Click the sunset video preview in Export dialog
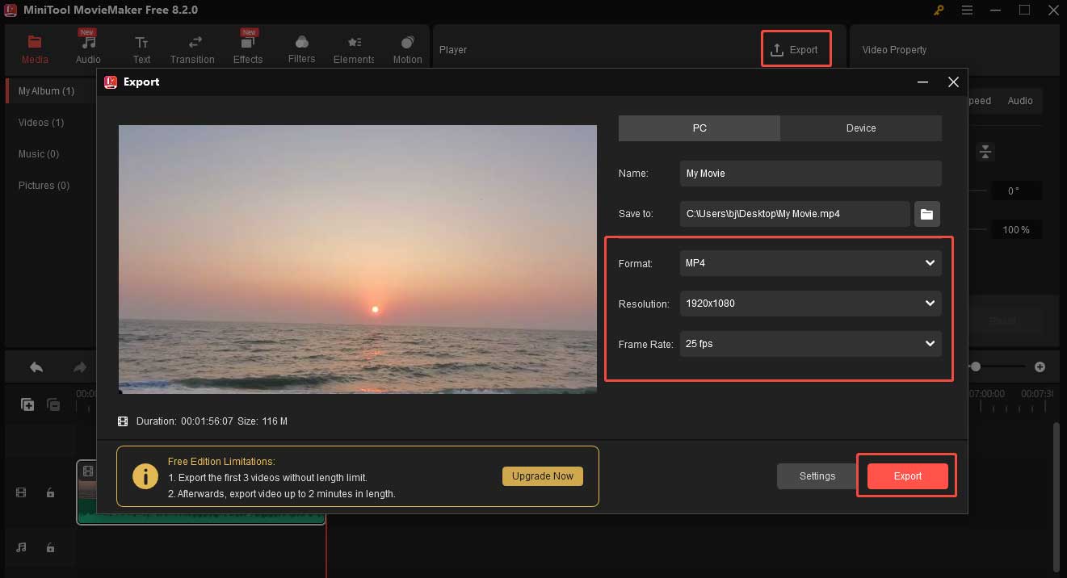This screenshot has width=1067, height=578. (358, 259)
